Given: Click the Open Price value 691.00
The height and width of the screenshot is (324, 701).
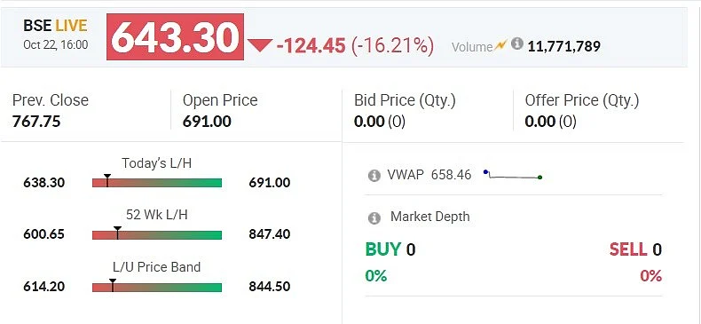Looking at the screenshot, I should pyautogui.click(x=207, y=122).
